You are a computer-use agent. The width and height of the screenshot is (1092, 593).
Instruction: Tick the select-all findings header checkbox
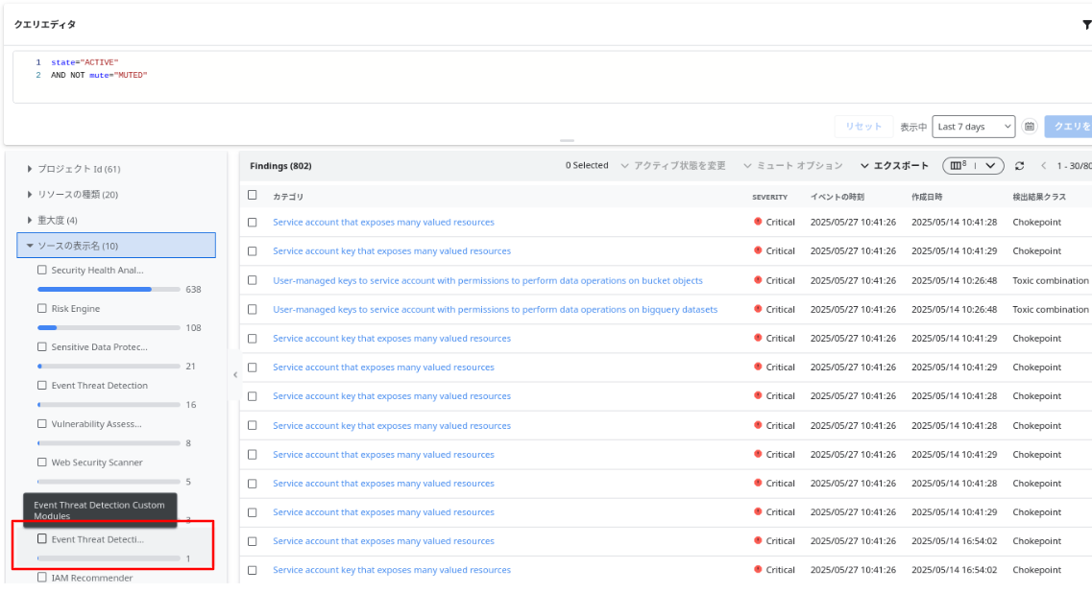tap(252, 196)
